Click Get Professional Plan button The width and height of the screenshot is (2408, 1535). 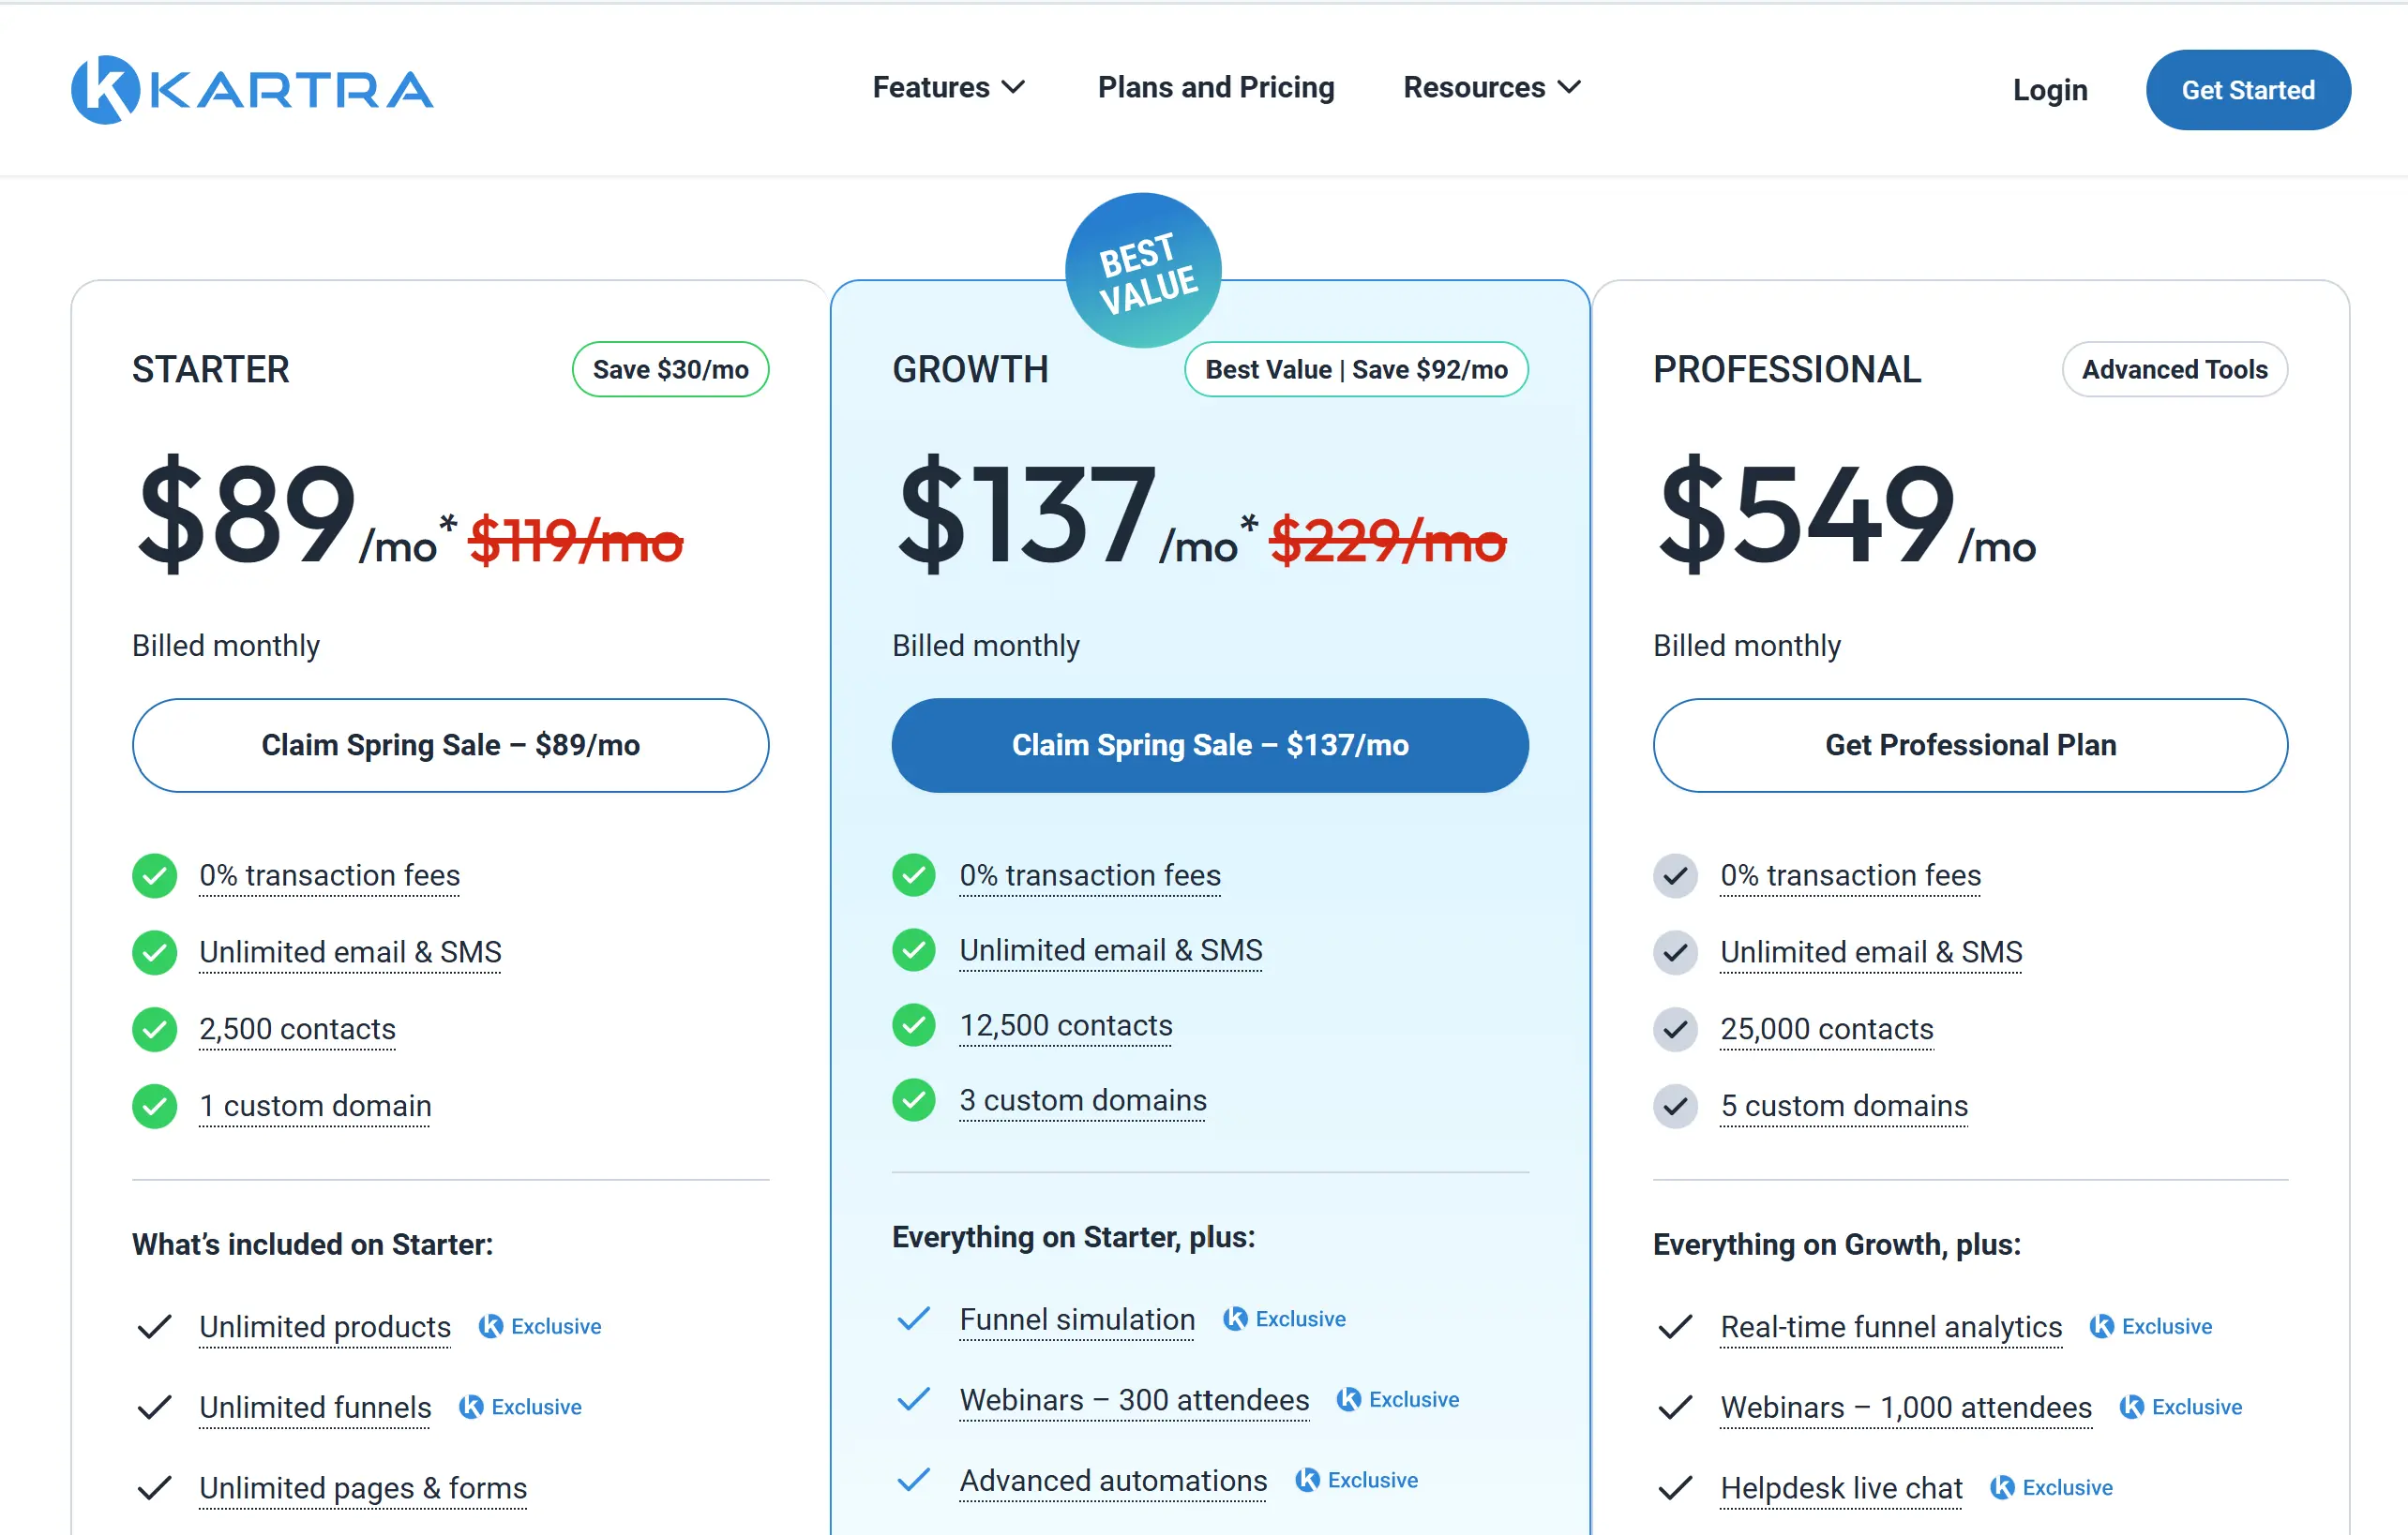(1970, 744)
